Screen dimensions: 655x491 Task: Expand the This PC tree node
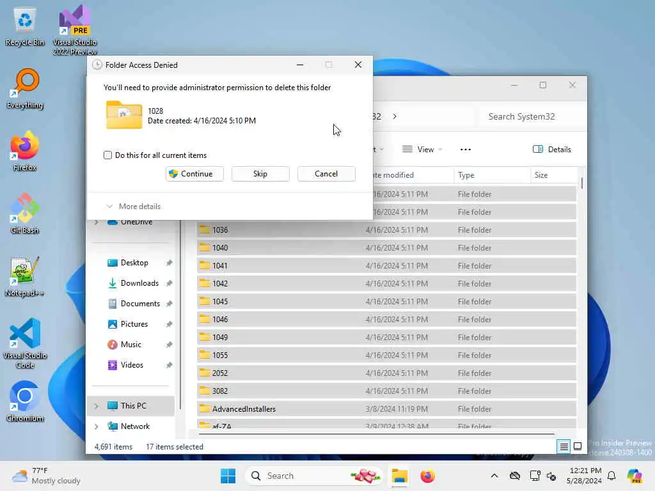tap(97, 406)
